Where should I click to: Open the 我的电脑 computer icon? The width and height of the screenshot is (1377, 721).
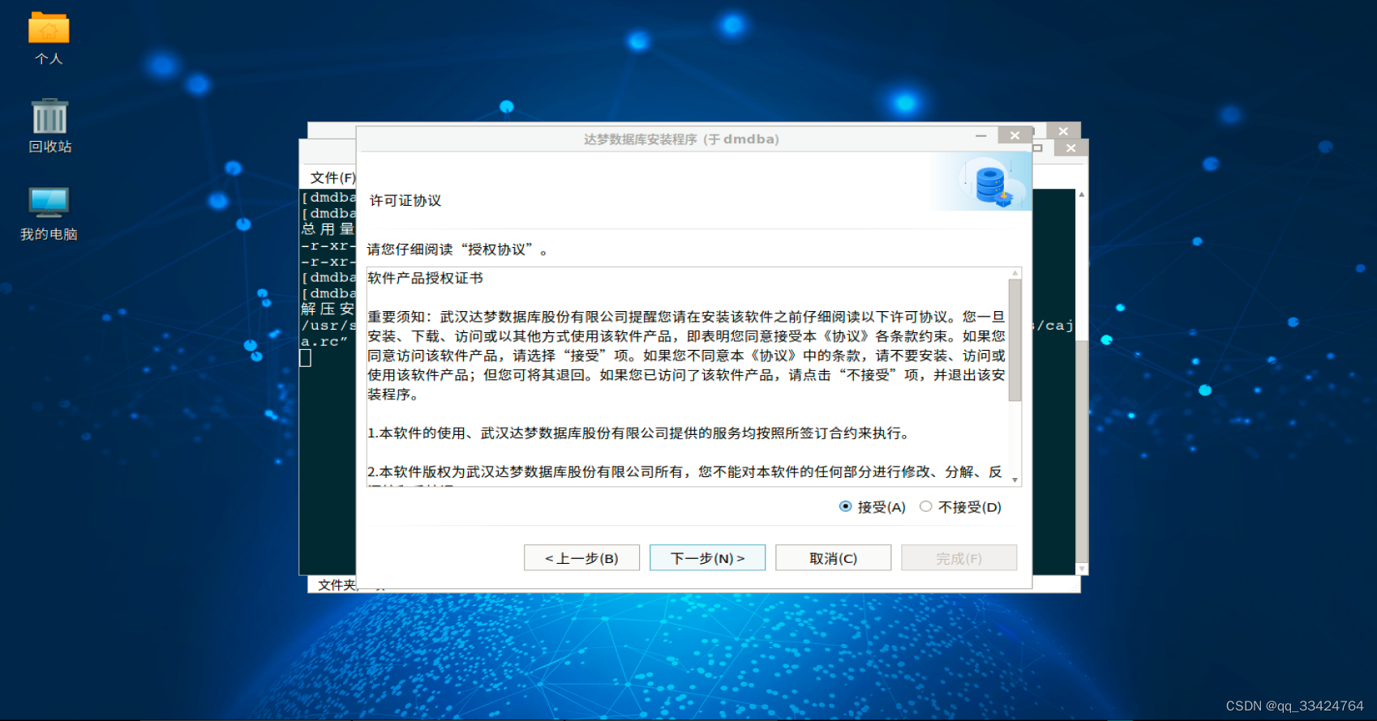49,213
